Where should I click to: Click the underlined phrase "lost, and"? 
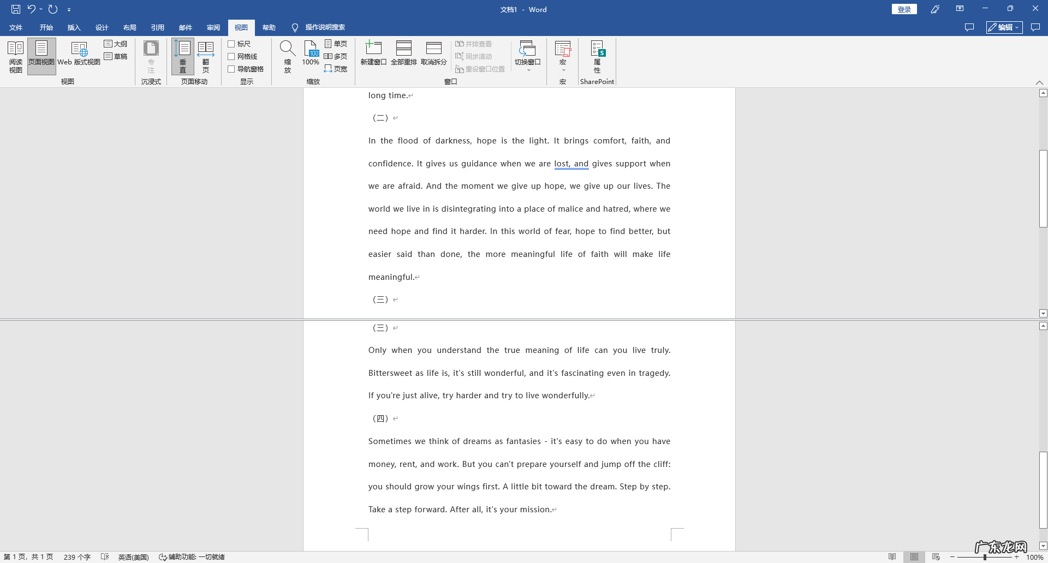(571, 164)
